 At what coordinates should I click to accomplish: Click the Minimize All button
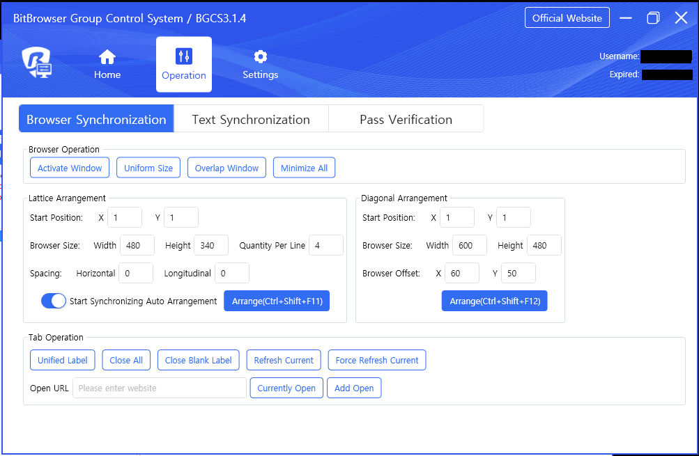coord(304,168)
